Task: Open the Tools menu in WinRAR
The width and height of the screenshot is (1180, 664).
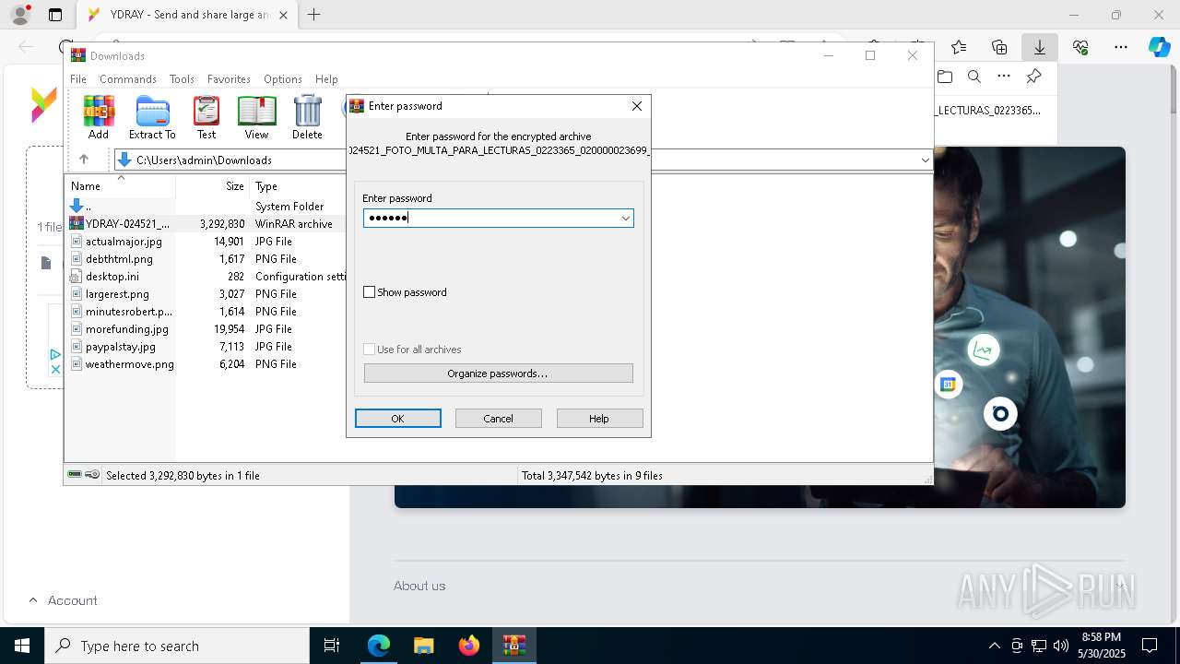Action: [x=182, y=79]
